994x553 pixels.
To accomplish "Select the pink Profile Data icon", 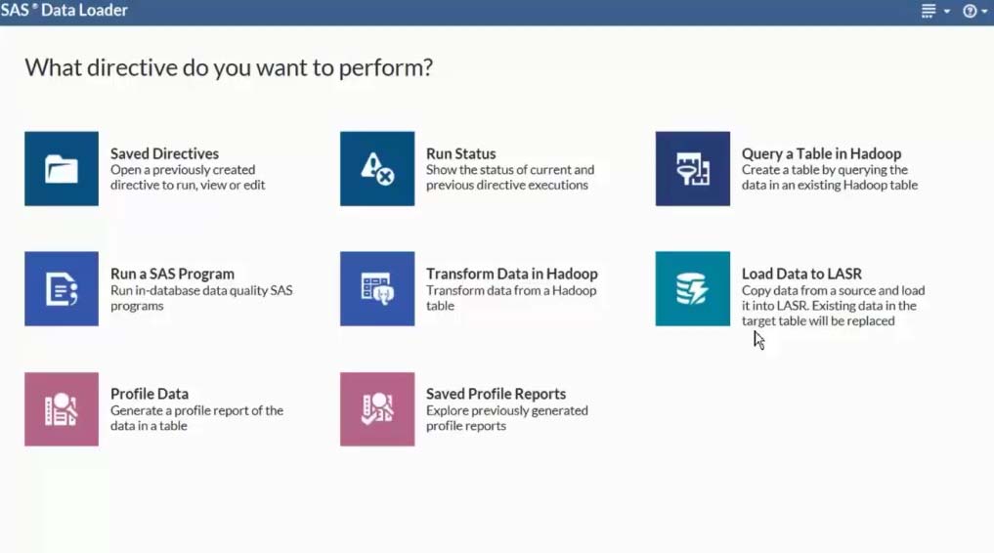I will pyautogui.click(x=62, y=409).
